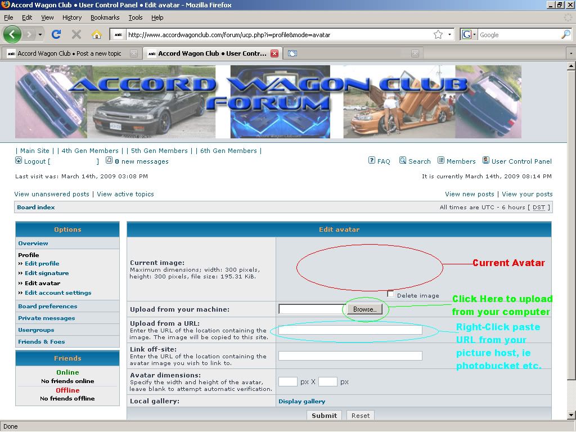
Task: Click the new messages icon
Action: pyautogui.click(x=109, y=160)
